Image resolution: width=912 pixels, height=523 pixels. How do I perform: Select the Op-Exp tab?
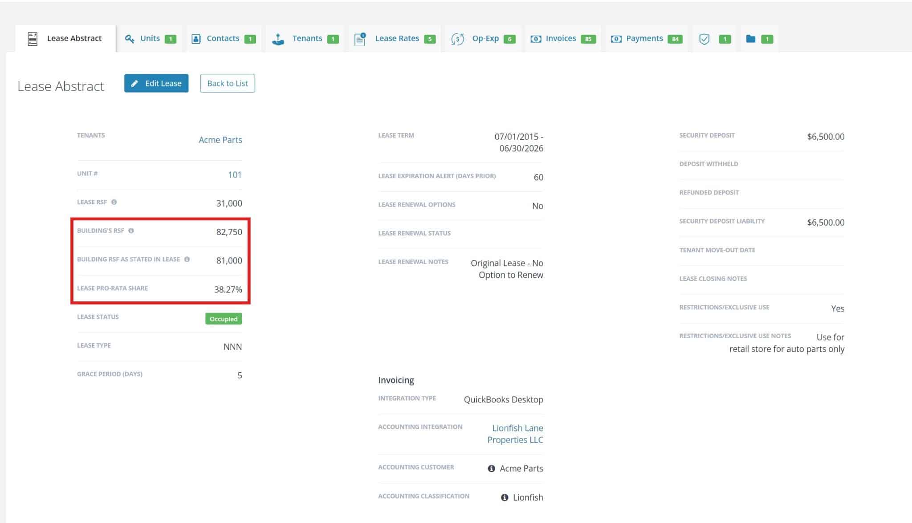[x=484, y=39]
